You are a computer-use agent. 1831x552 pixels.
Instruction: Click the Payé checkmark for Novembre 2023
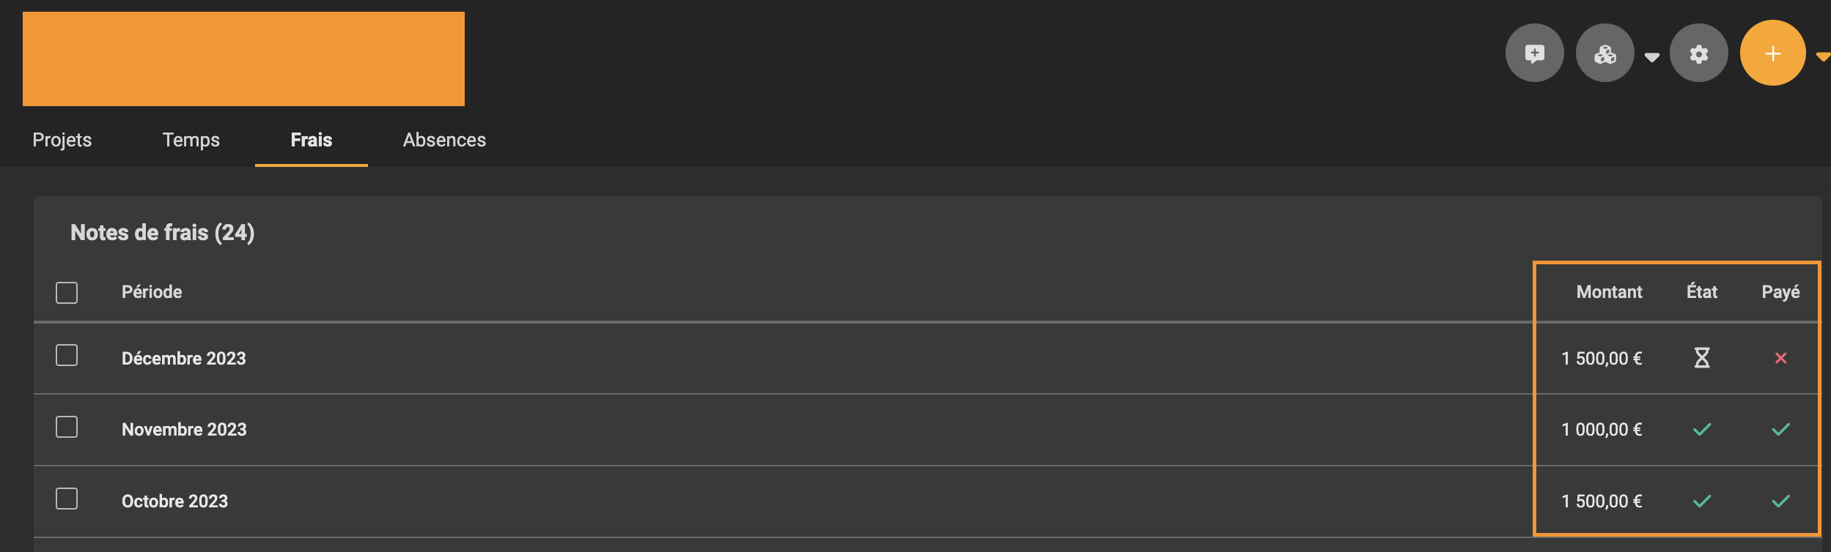pos(1780,430)
